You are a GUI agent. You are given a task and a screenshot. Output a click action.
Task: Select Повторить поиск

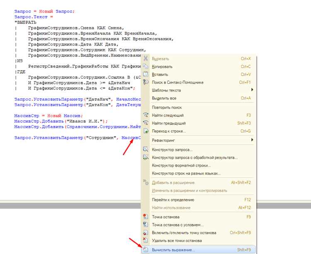point(198,107)
